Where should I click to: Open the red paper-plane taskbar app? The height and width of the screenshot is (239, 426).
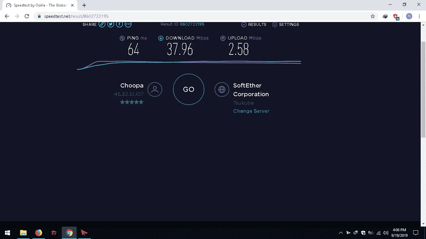(x=84, y=233)
